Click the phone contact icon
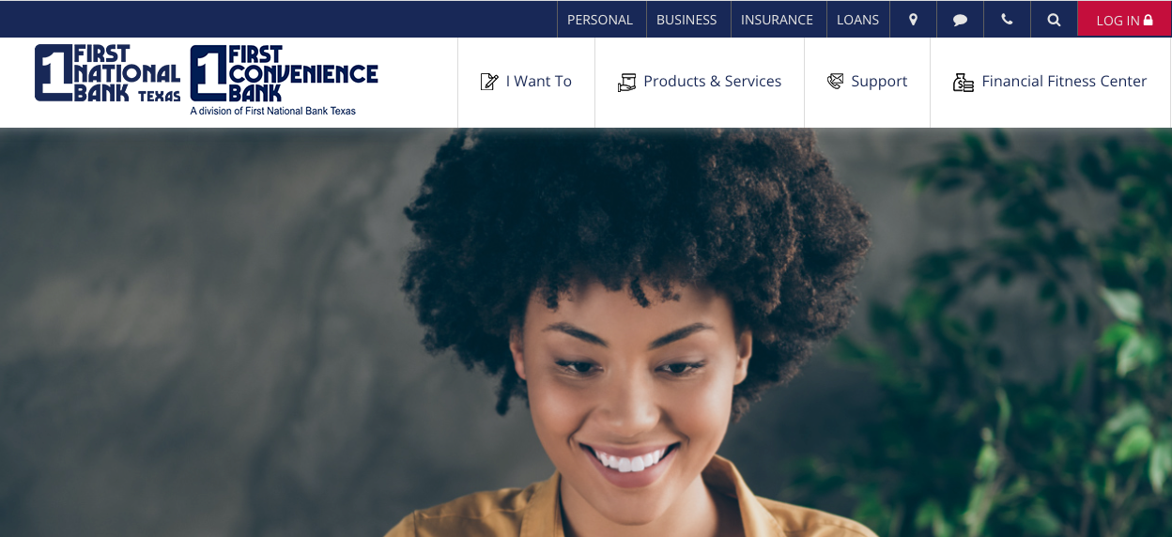The height and width of the screenshot is (537, 1172). [x=1007, y=20]
